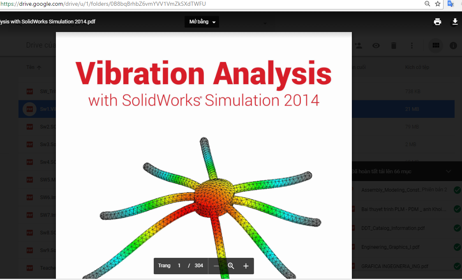Switch to grid view icon
The height and width of the screenshot is (280, 462).
coord(436,45)
